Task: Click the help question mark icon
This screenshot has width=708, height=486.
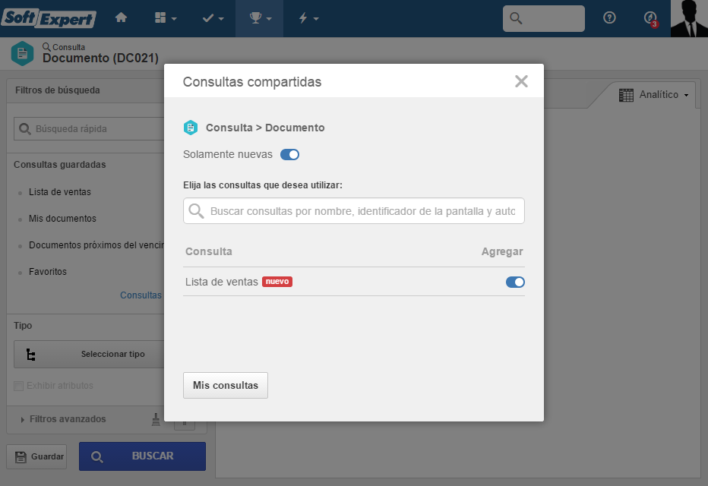Action: tap(609, 17)
